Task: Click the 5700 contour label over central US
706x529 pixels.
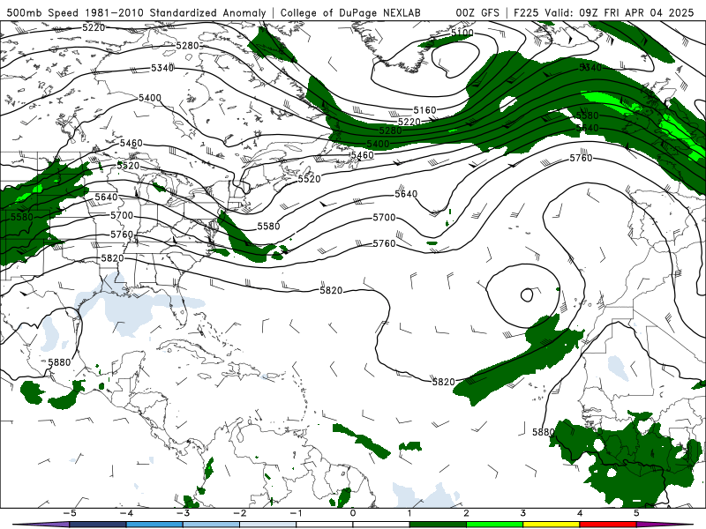Action: pyautogui.click(x=122, y=215)
